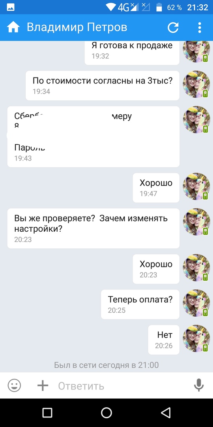Tap avatar beside the Нет message
This screenshot has width=213, height=427.
196,338
